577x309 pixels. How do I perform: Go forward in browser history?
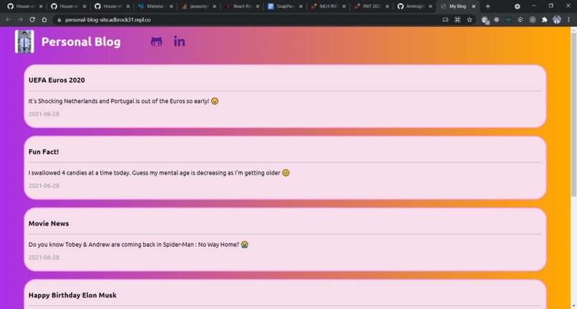point(20,20)
